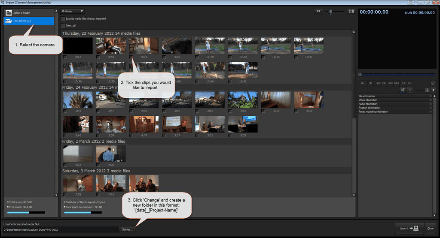440x238 pixels.
Task: Mute the preview audio with speaker icon
Action: coord(403,90)
